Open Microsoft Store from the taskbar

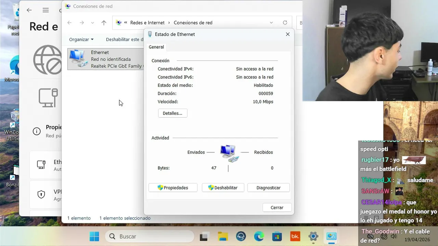[277, 236]
